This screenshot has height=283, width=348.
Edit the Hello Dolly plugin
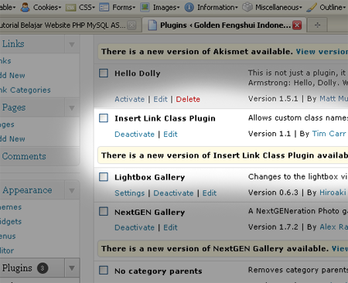coord(160,99)
